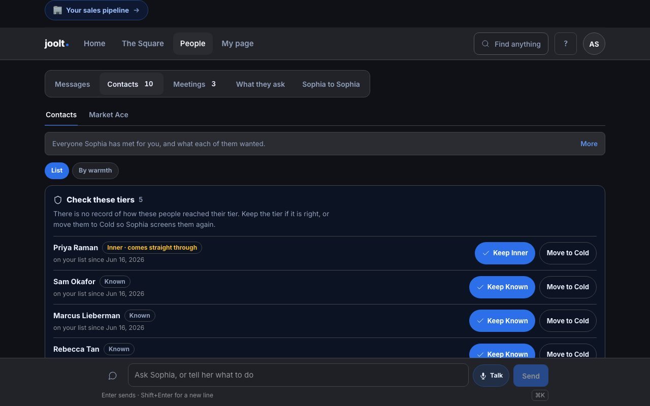Click the name Rebecca Tan
650x406 pixels.
point(76,349)
